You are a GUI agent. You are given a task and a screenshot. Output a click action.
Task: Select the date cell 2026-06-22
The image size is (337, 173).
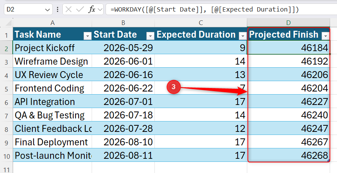[123, 88]
